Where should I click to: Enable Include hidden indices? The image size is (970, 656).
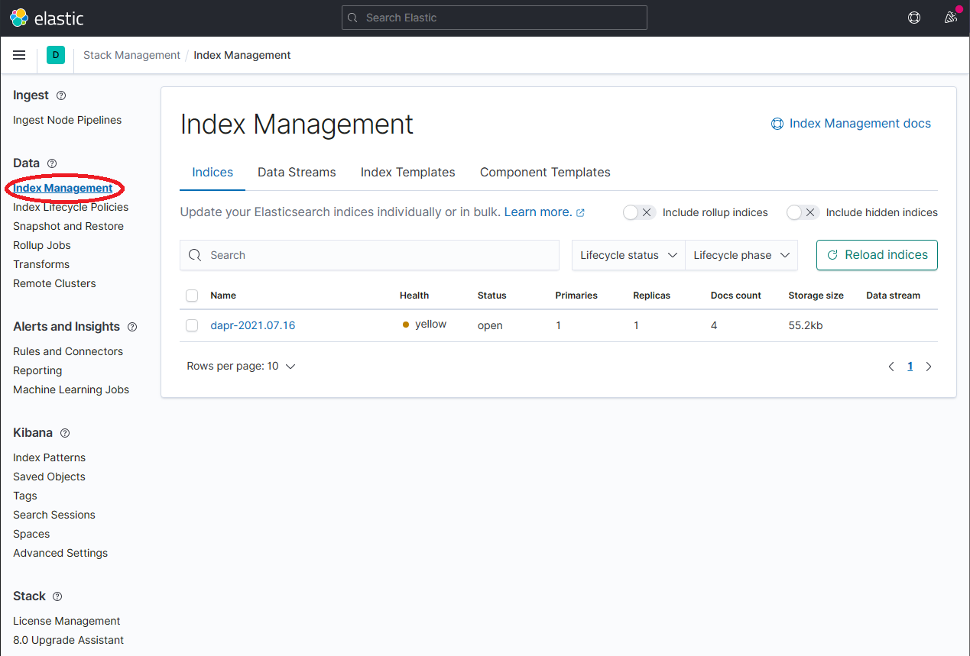[803, 212]
